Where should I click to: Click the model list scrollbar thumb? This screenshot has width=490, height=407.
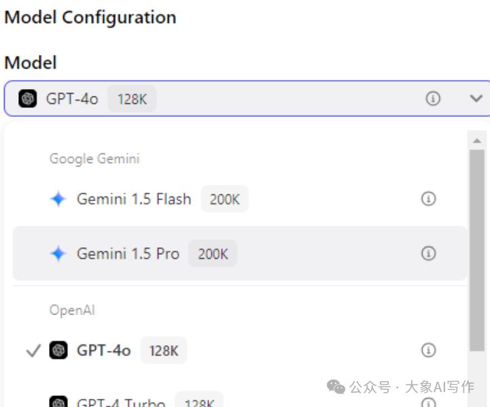477,250
